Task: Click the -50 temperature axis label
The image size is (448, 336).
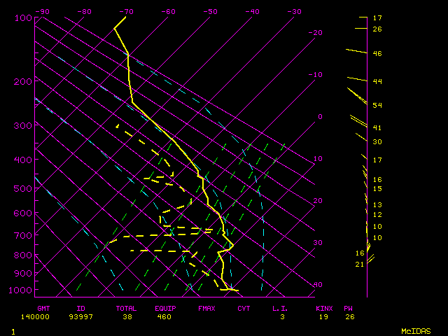Action: pyautogui.click(x=209, y=11)
